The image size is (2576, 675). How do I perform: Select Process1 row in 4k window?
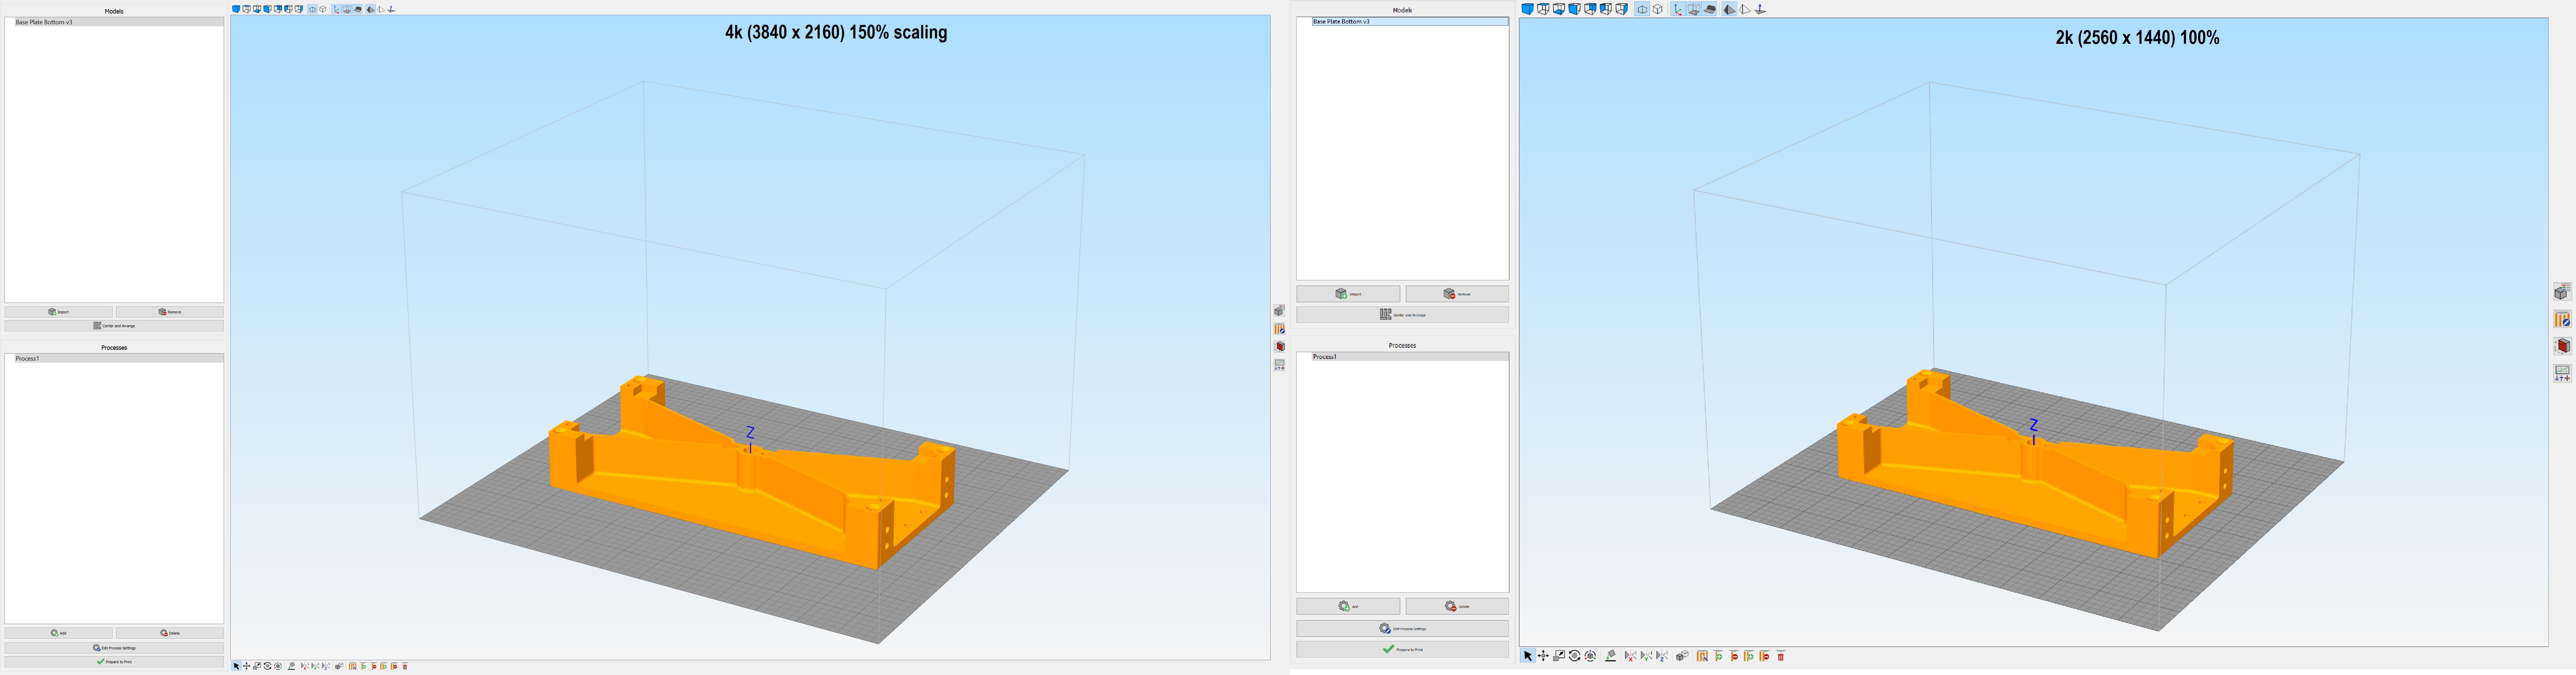click(x=114, y=358)
